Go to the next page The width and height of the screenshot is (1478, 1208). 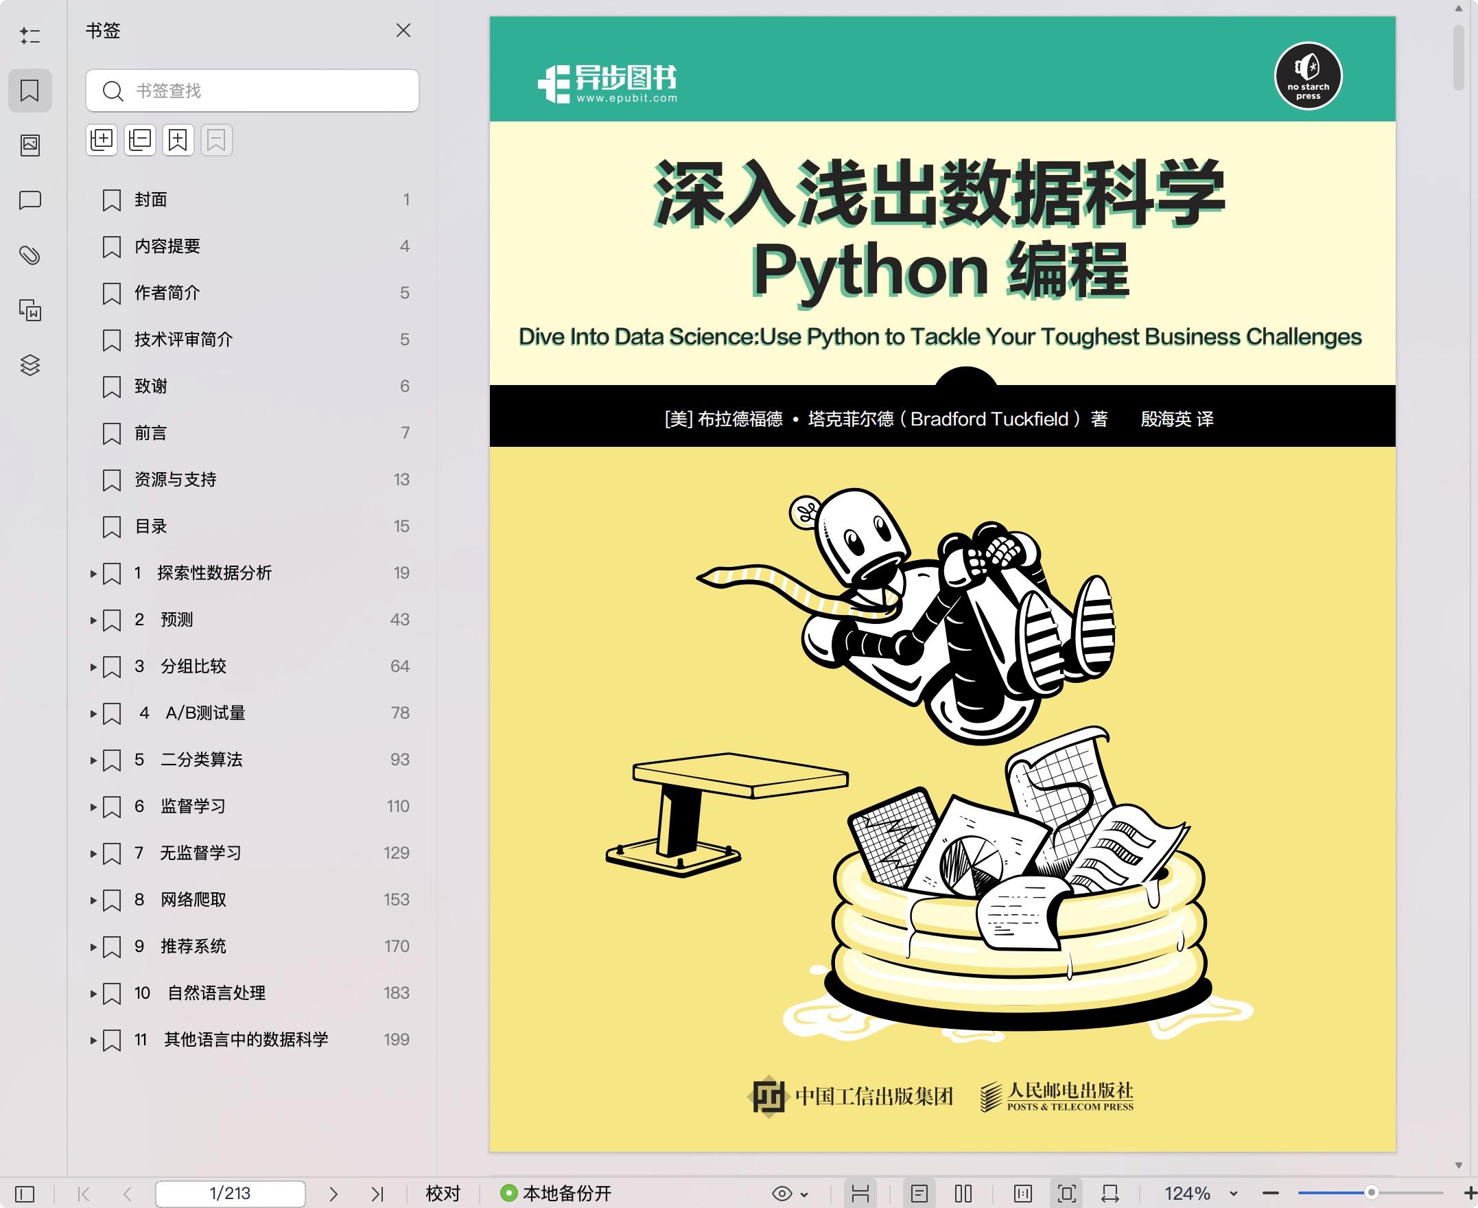click(x=333, y=1194)
